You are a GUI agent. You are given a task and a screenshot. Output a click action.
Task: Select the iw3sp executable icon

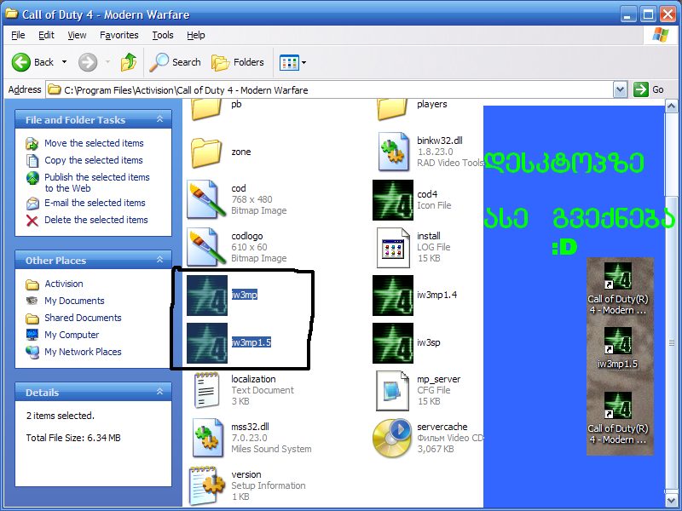click(x=393, y=343)
